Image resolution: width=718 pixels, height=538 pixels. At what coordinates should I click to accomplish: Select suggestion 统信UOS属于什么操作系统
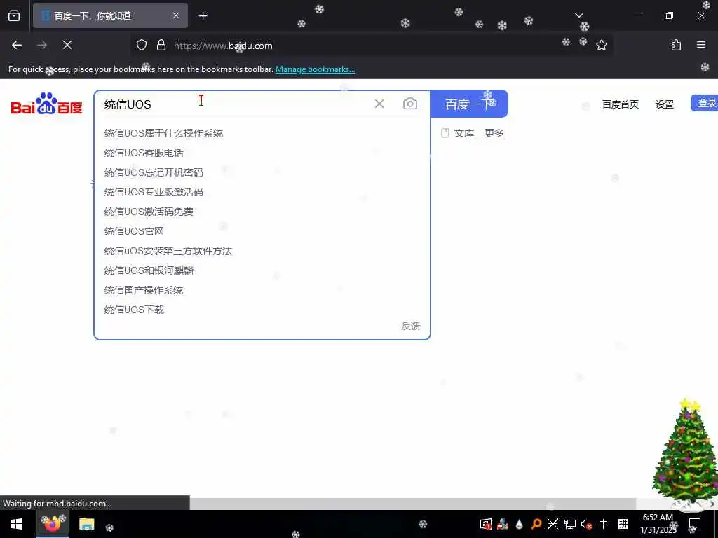click(x=262, y=133)
